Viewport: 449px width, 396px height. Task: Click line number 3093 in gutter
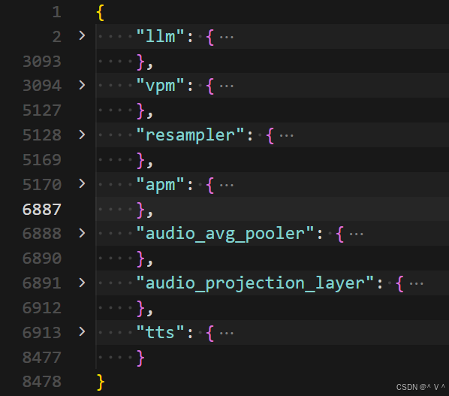[42, 62]
